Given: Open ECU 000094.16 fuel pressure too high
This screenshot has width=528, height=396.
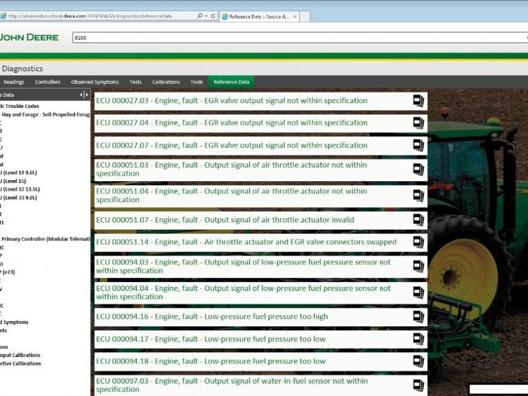Looking at the screenshot, I should point(212,317).
